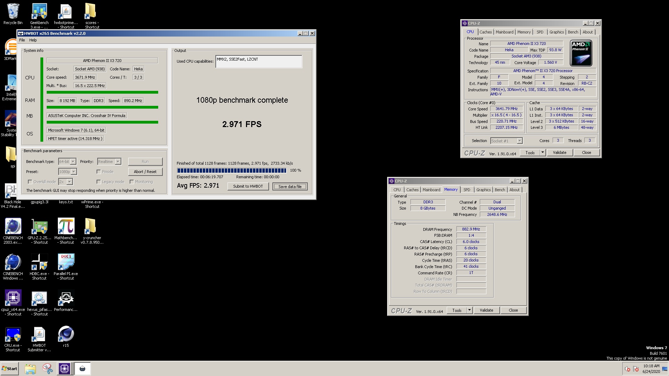Viewport: 669px width, 376px height.
Task: Open the r15 Cinebench desktop icon
Action: pos(66,334)
